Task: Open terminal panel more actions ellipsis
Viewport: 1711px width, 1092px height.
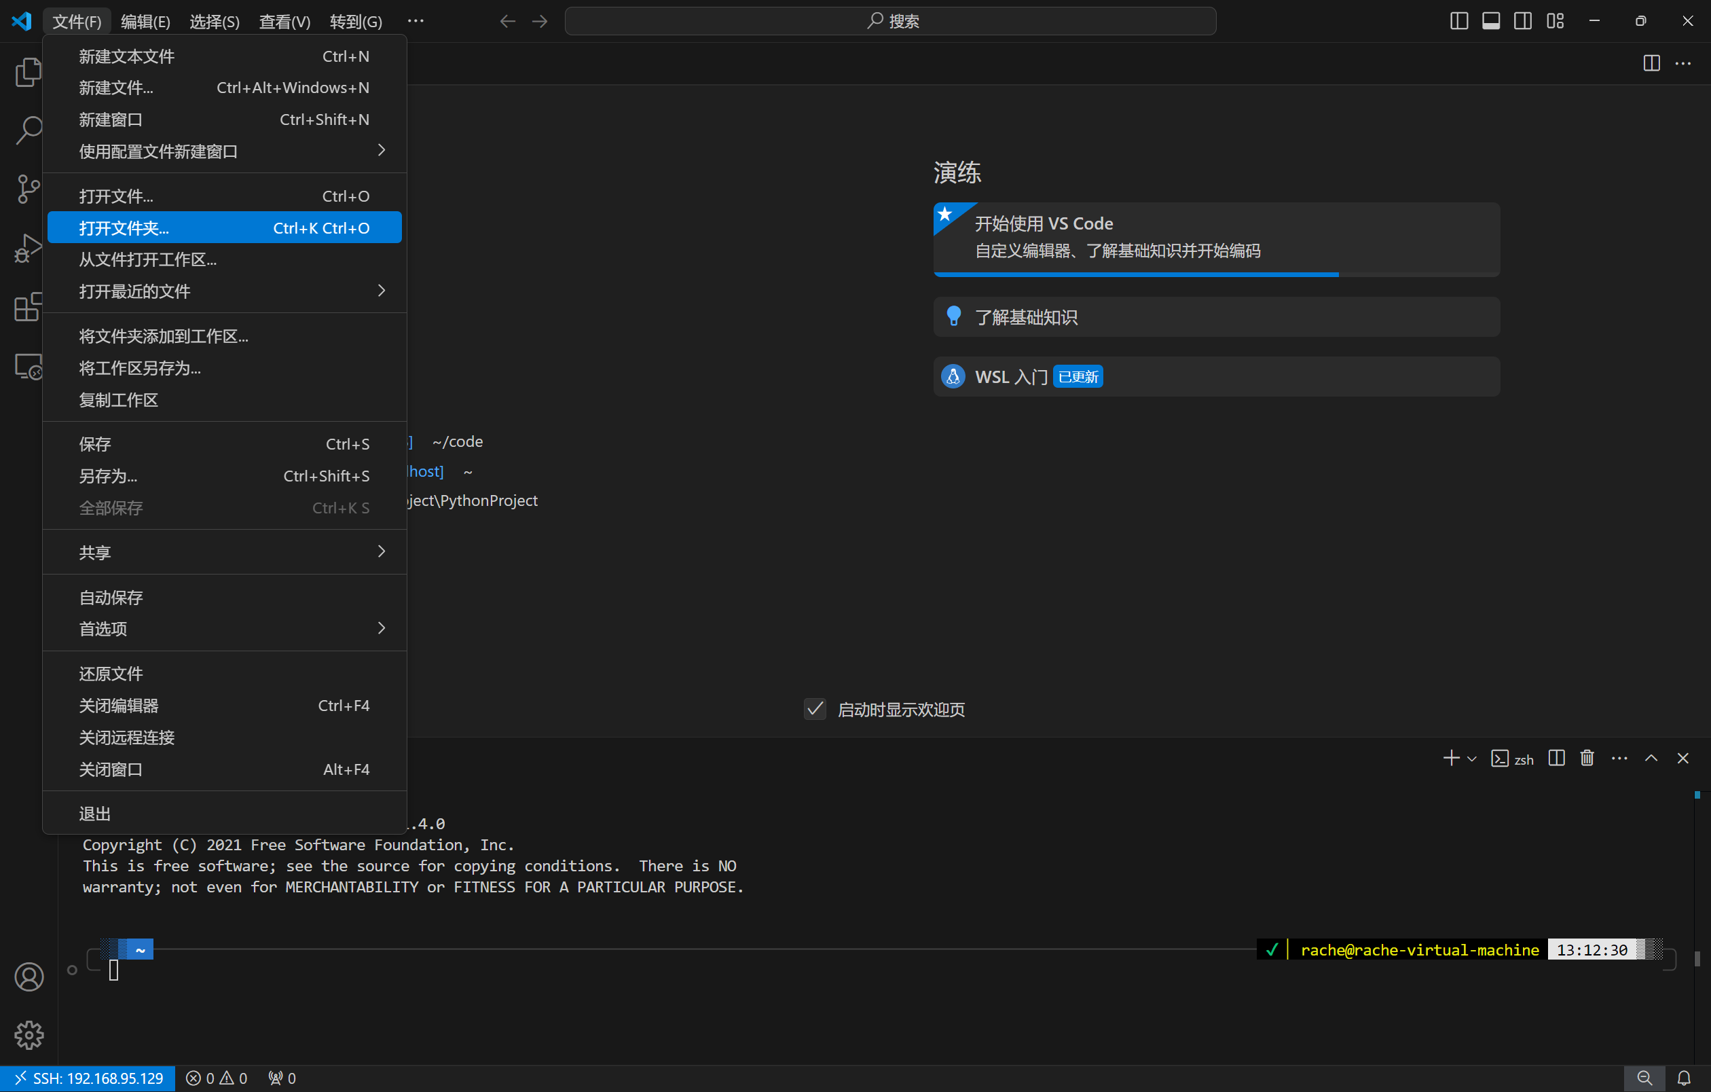Action: point(1619,758)
